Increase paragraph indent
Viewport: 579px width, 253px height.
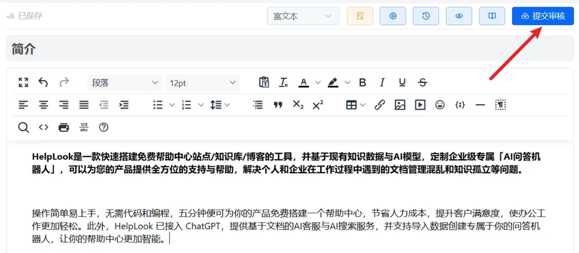coord(124,105)
